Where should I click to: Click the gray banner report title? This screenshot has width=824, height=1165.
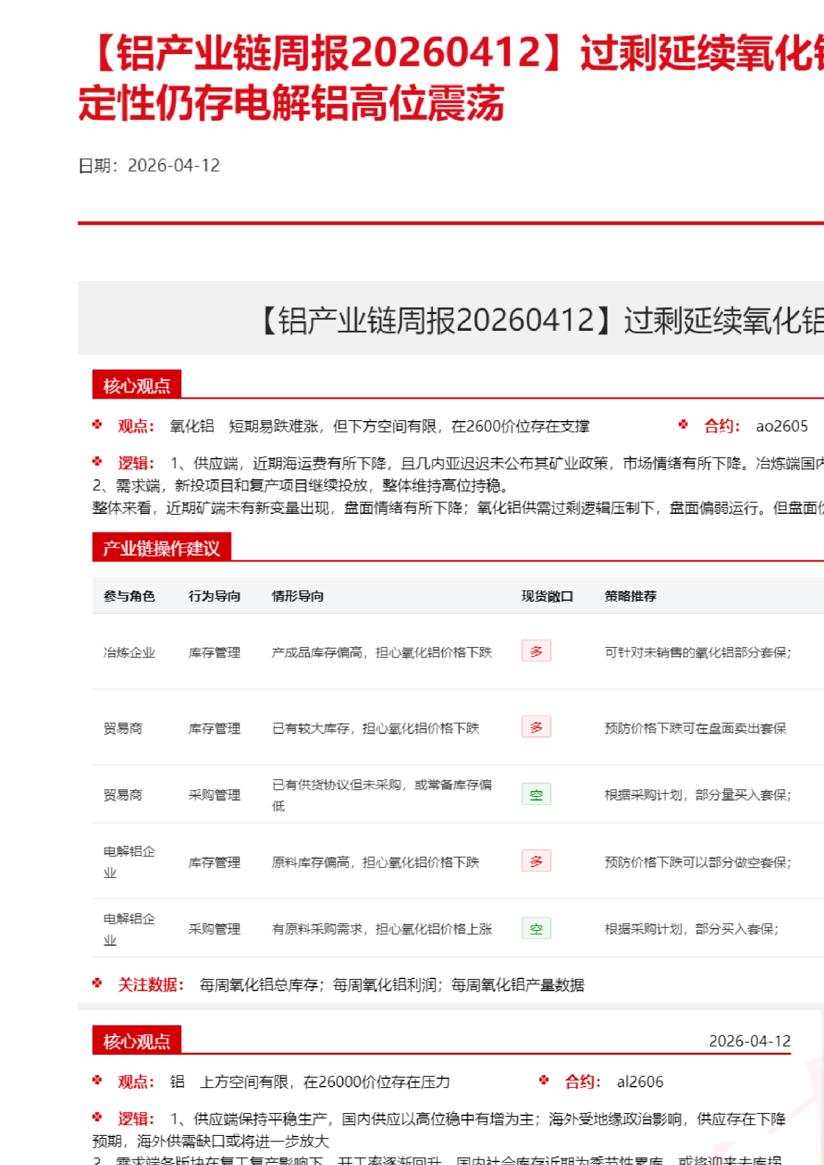pos(541,320)
